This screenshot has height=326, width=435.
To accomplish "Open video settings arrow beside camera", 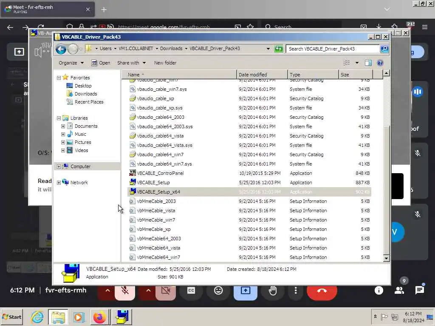I will point(148,291).
